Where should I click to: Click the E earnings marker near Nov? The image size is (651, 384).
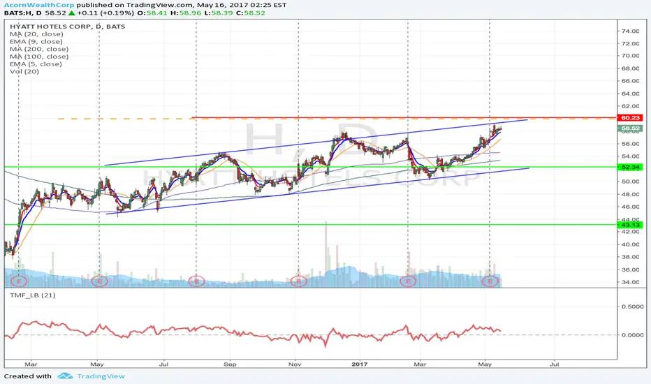(298, 281)
